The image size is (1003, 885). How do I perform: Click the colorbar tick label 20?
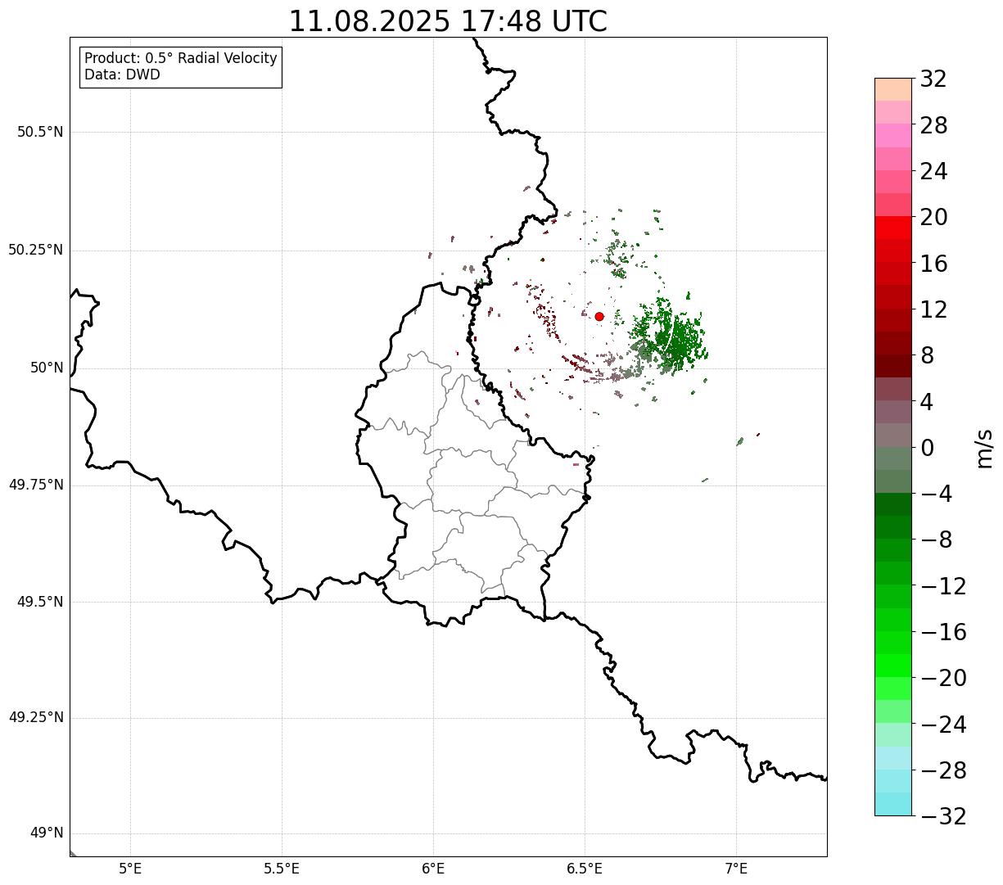(933, 218)
